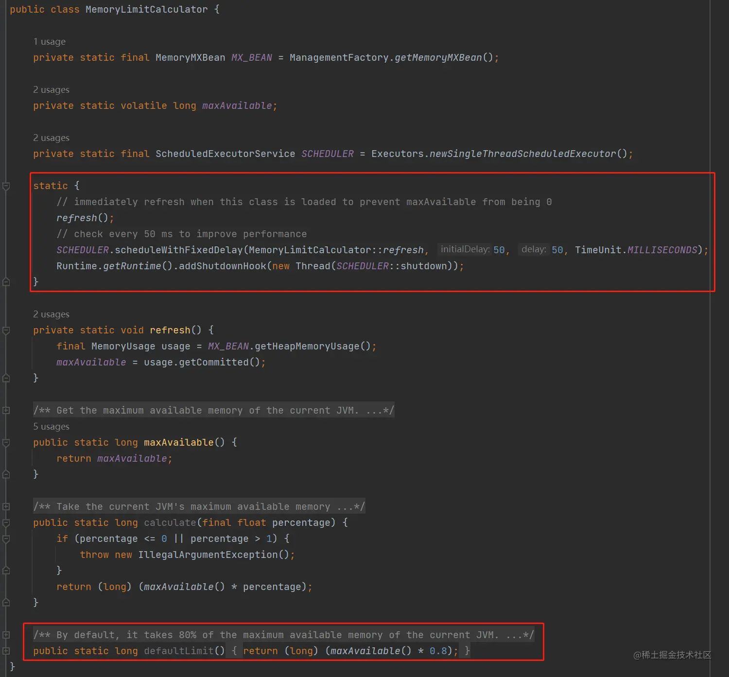The height and width of the screenshot is (677, 729).
Task: Open '2 usages' hint above maxAvailable field
Action: (x=51, y=90)
